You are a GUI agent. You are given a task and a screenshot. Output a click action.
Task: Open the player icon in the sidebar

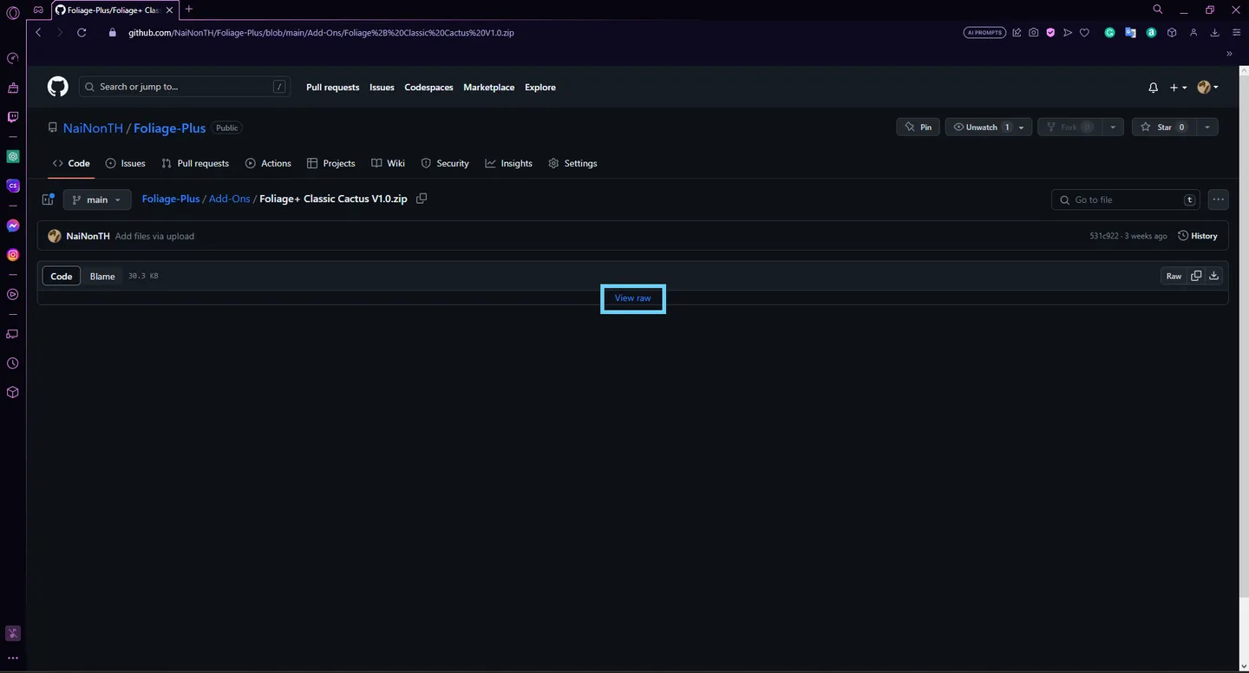(x=13, y=295)
